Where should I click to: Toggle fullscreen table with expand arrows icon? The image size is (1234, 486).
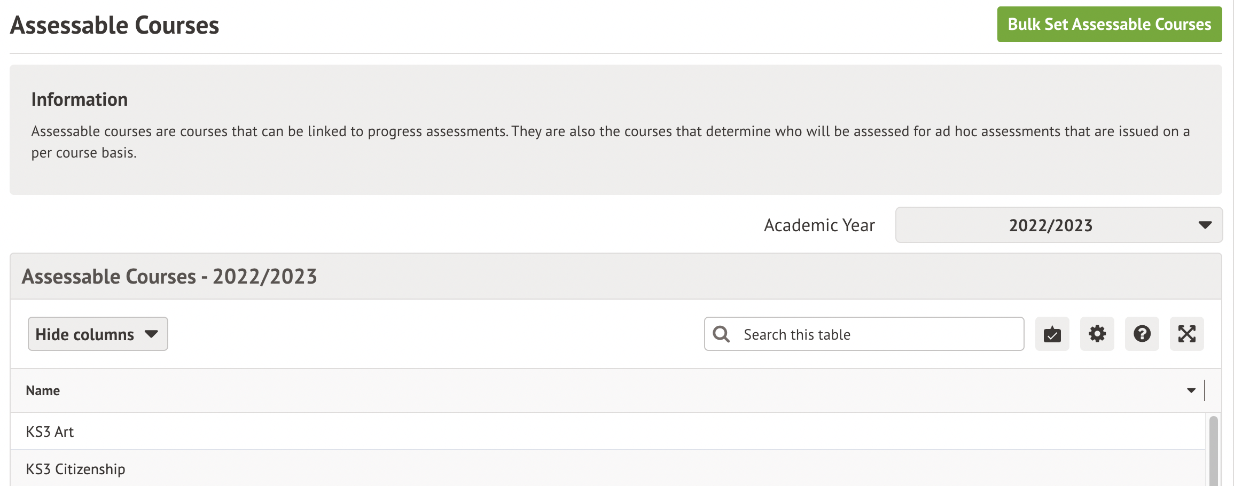click(x=1186, y=334)
